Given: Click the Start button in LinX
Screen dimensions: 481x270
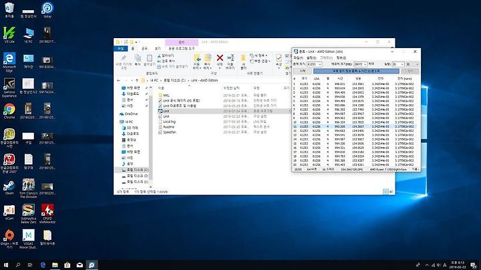Looking at the screenshot, I should [303, 71].
